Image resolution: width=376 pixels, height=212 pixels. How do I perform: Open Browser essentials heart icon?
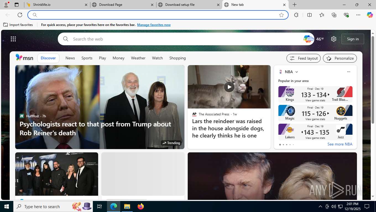(346, 15)
